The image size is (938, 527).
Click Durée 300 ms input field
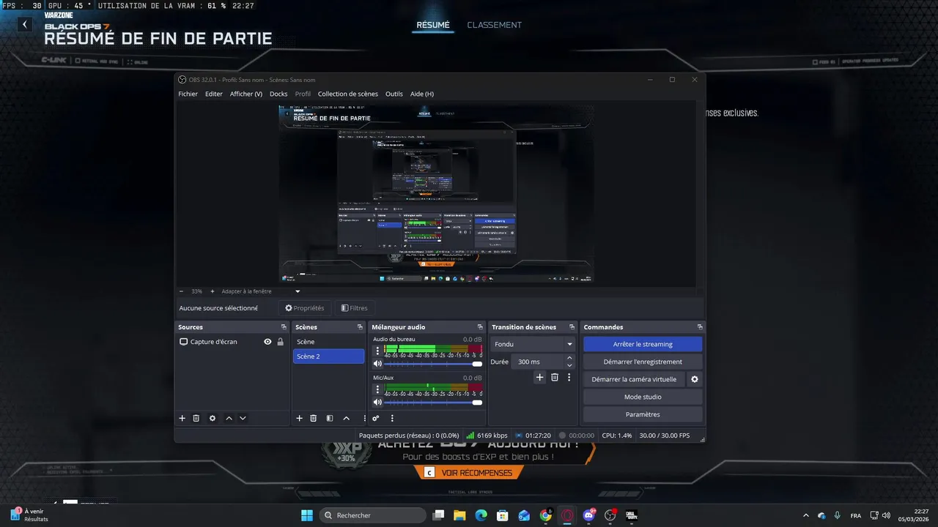tap(539, 362)
